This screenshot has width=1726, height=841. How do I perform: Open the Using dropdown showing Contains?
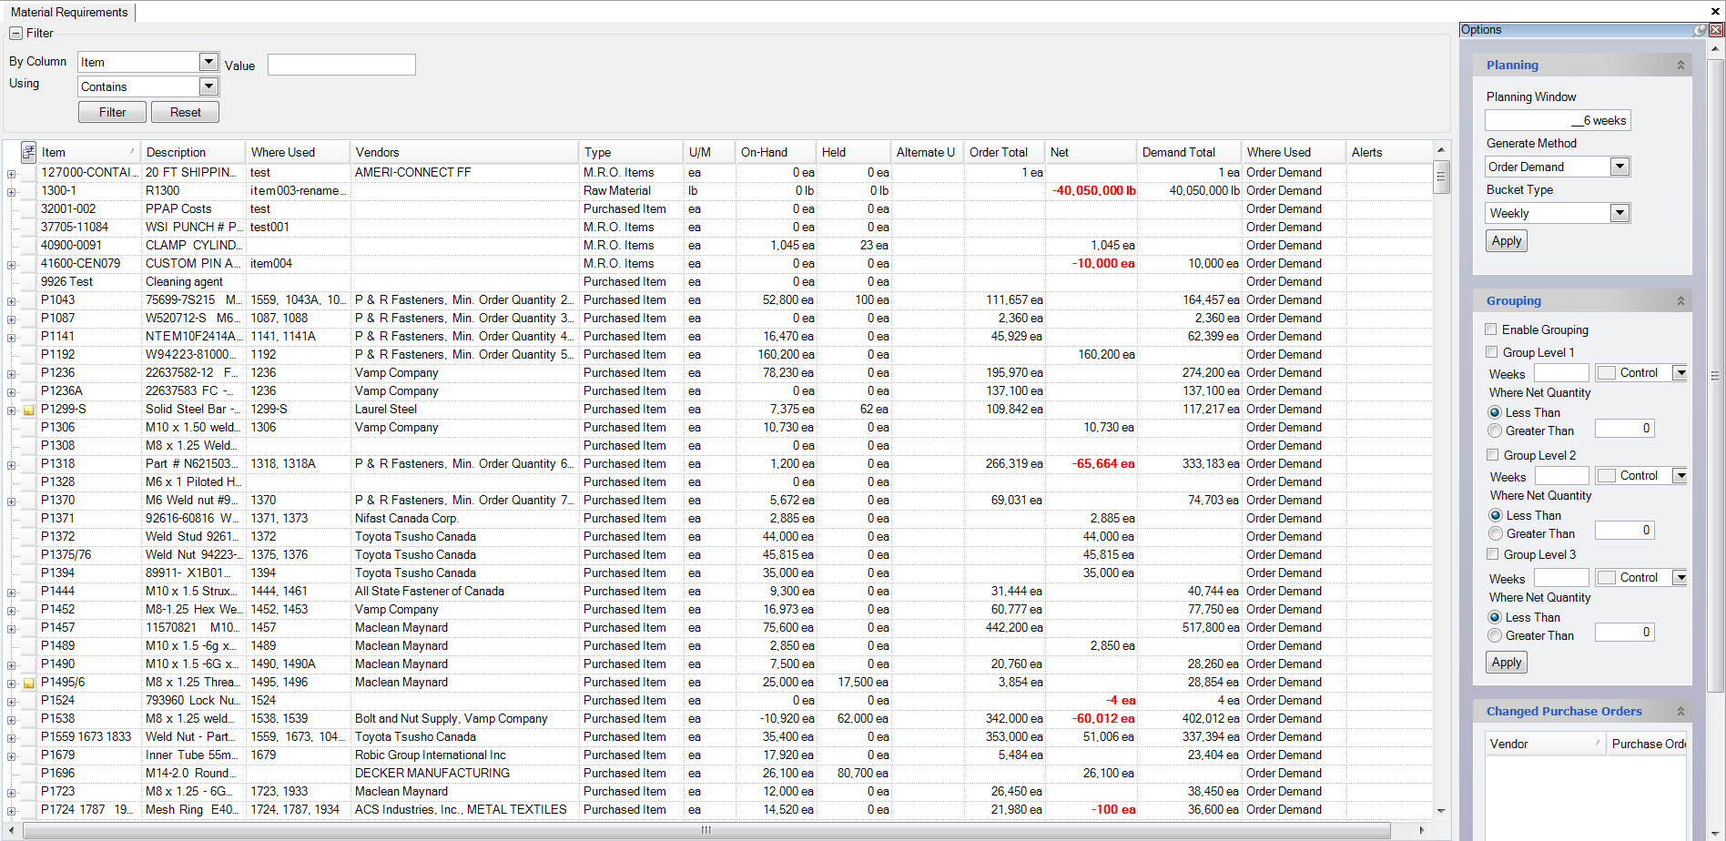point(208,86)
